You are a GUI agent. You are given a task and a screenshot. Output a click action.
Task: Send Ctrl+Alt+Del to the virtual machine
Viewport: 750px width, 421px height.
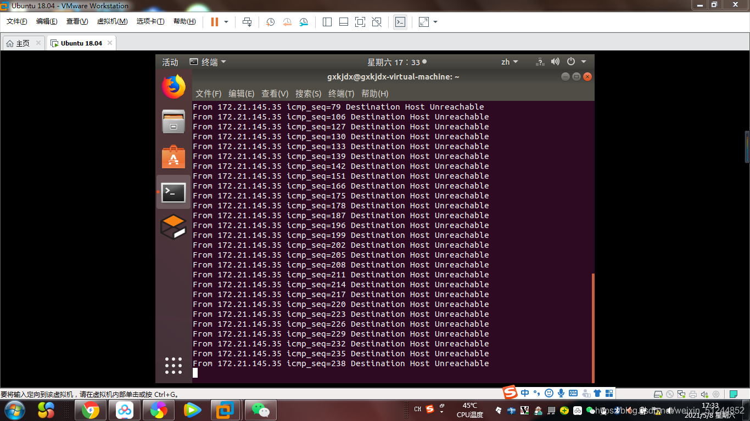click(247, 22)
